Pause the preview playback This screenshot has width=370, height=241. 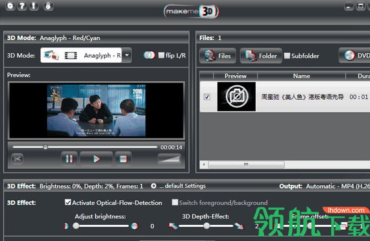[69, 159]
